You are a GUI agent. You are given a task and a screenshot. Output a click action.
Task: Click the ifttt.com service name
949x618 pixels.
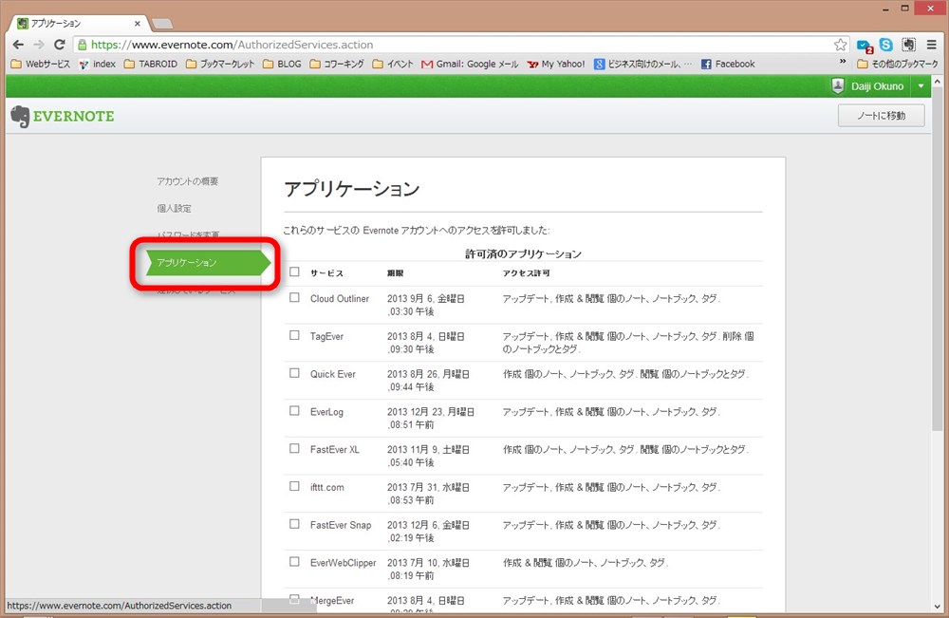[326, 487]
